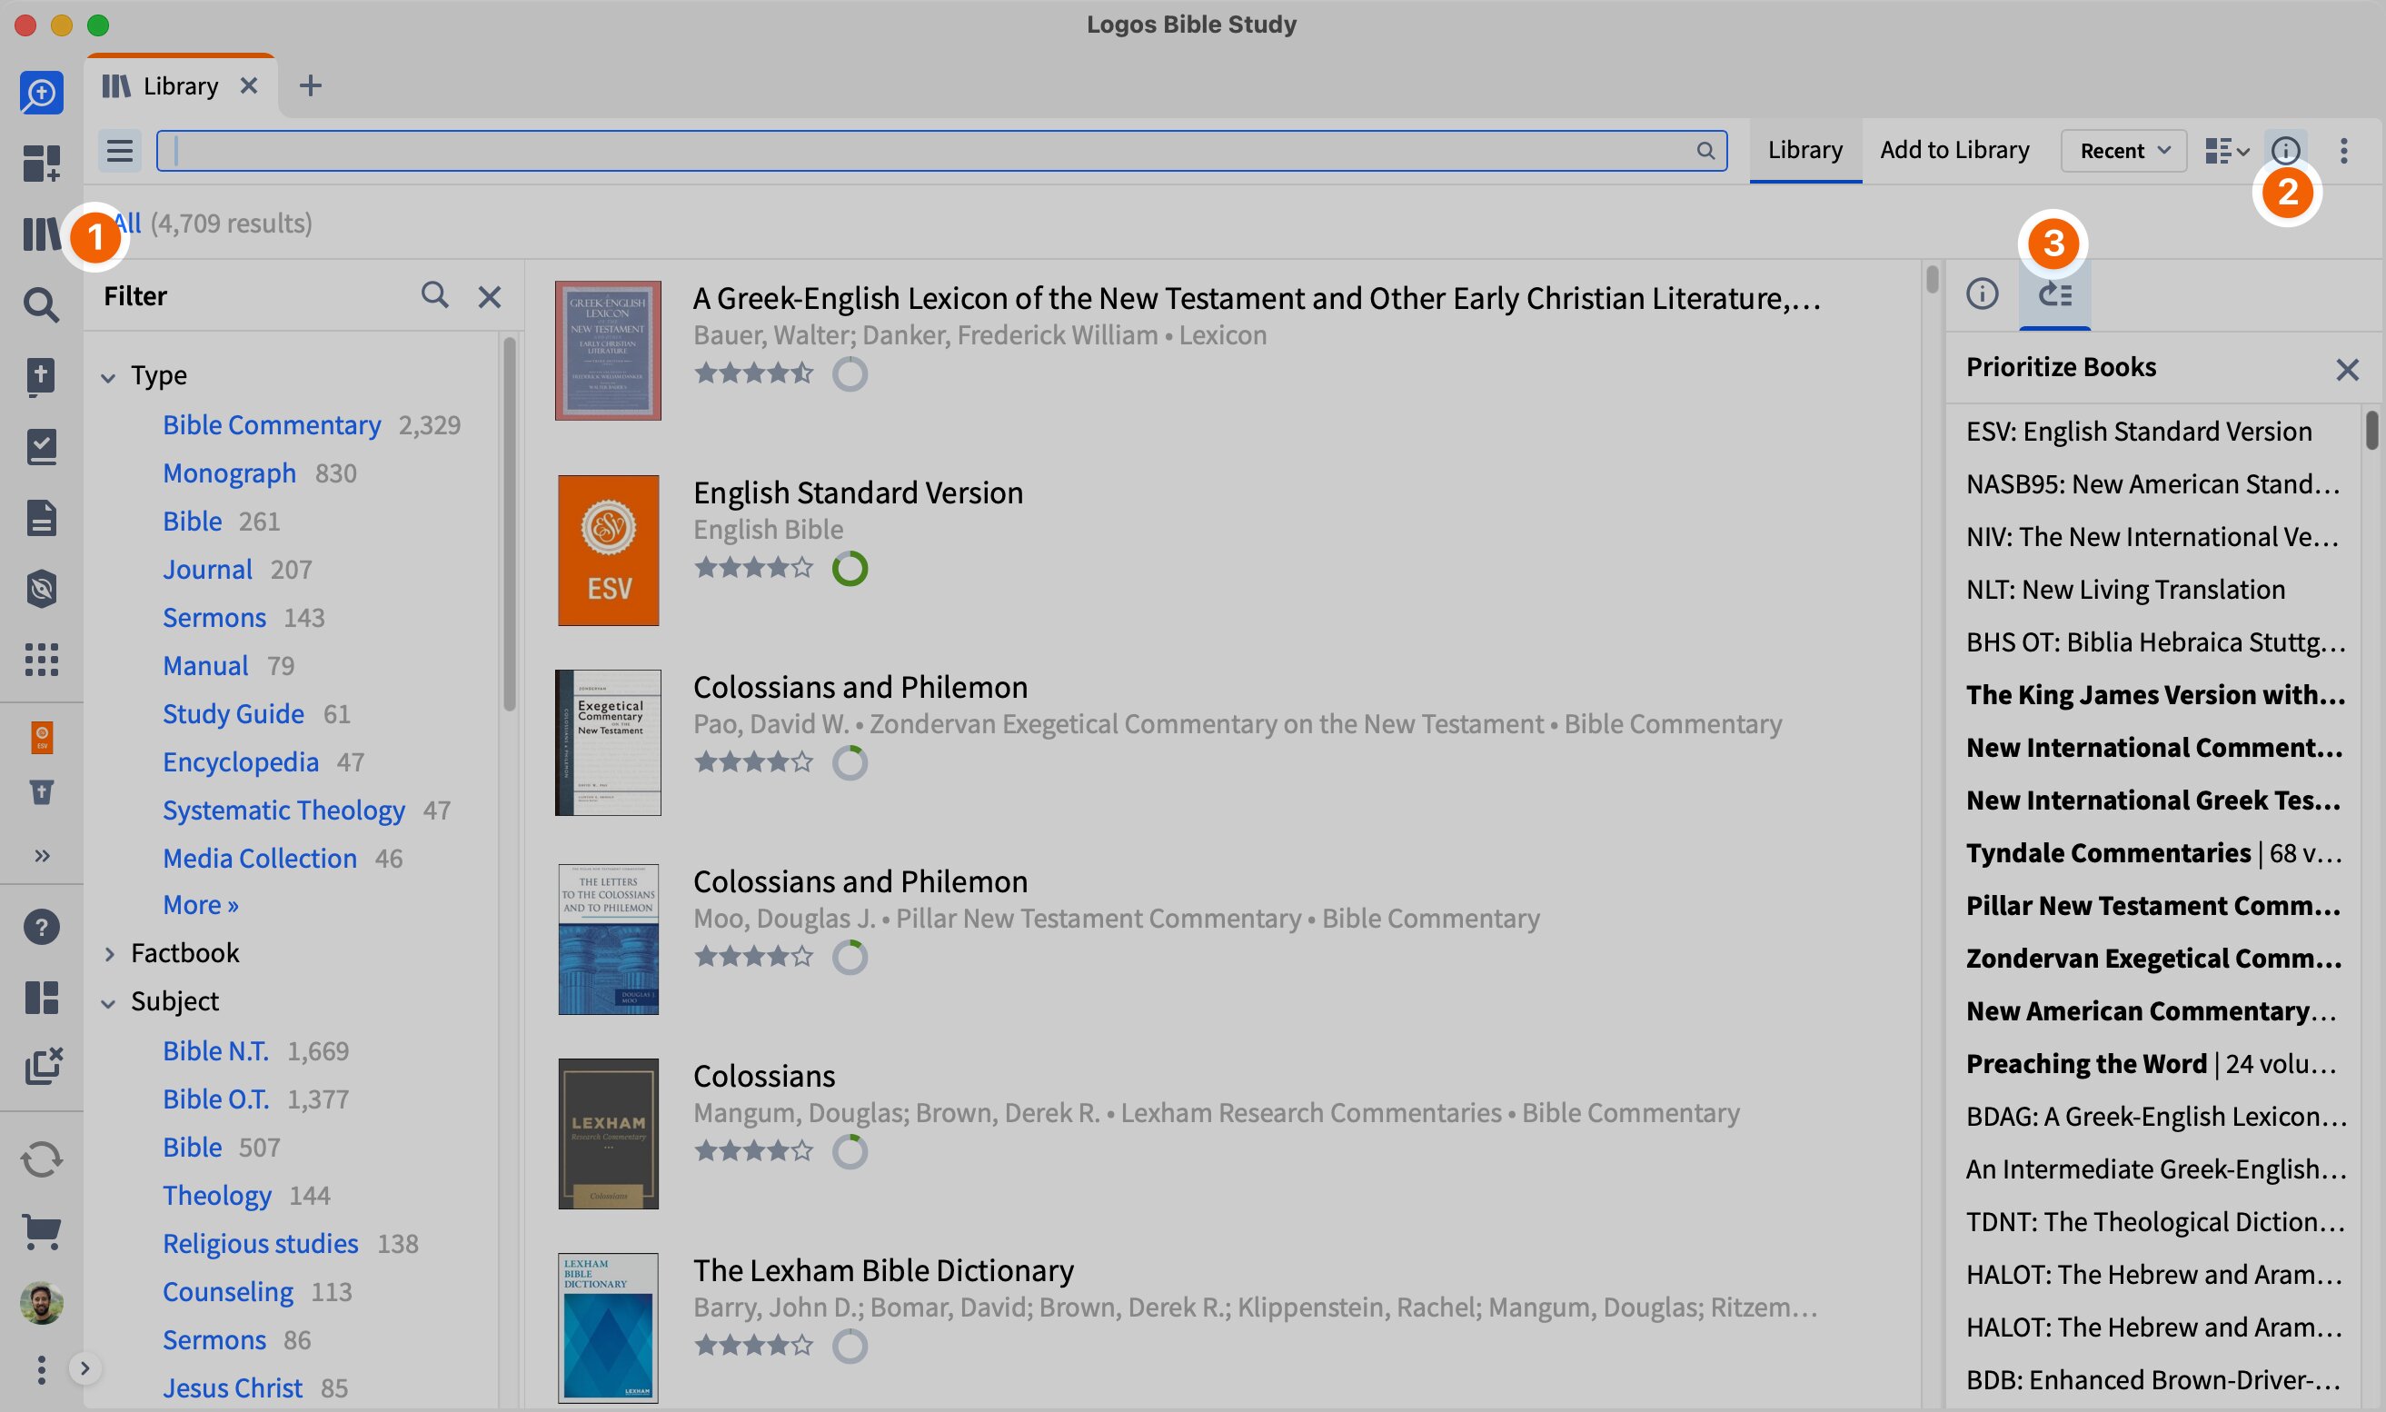Screen dimensions: 2386x1412
Task: Open a new tab with plus button
Action: tap(310, 85)
